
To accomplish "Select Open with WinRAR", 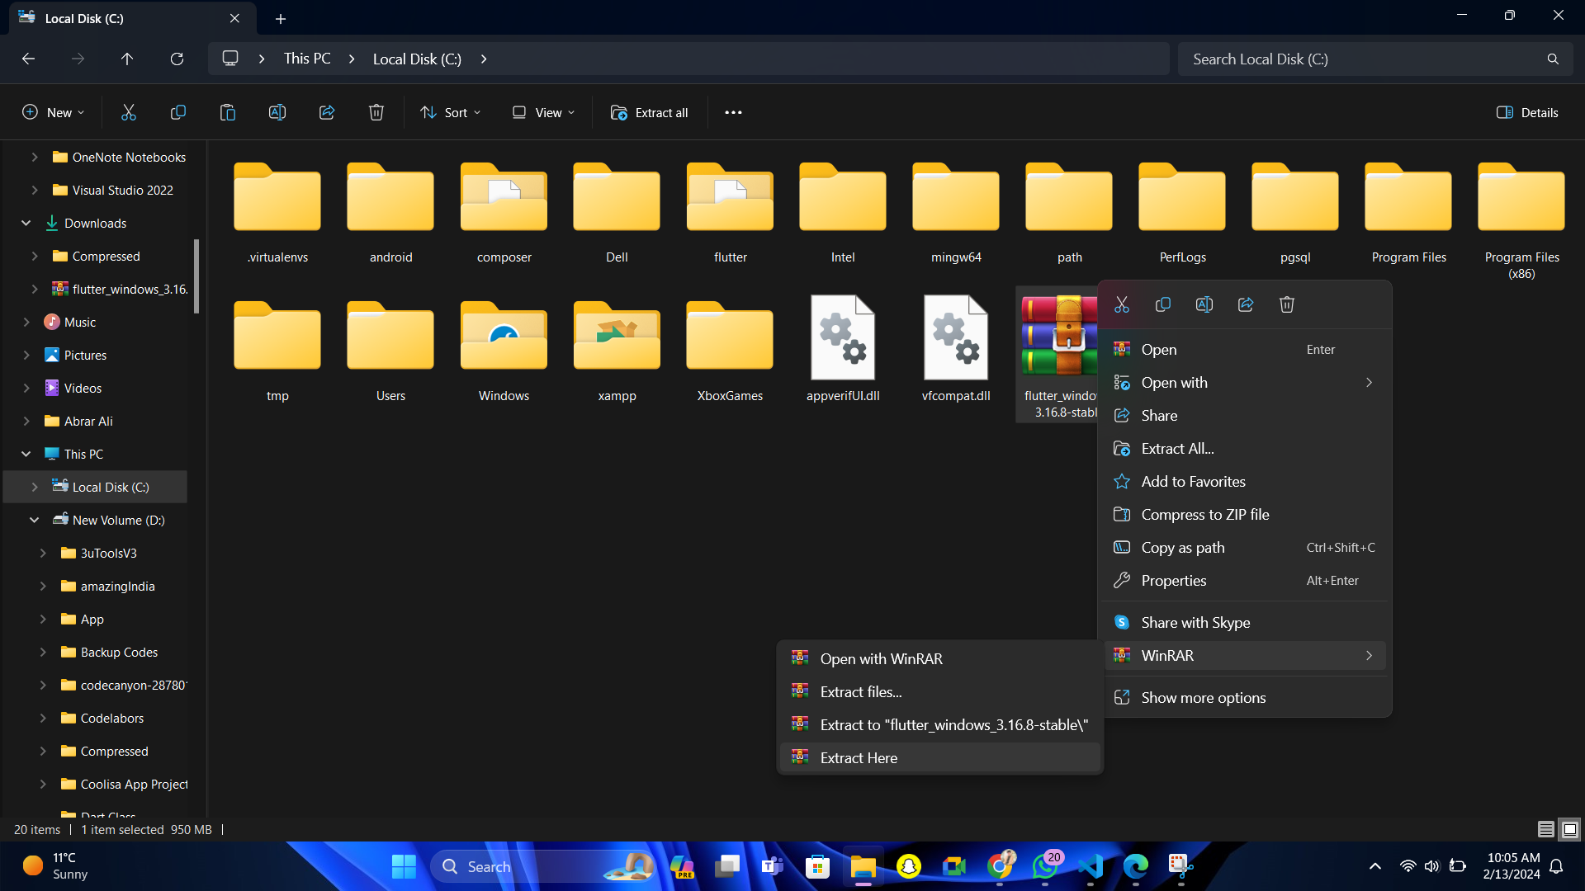I will [939, 659].
